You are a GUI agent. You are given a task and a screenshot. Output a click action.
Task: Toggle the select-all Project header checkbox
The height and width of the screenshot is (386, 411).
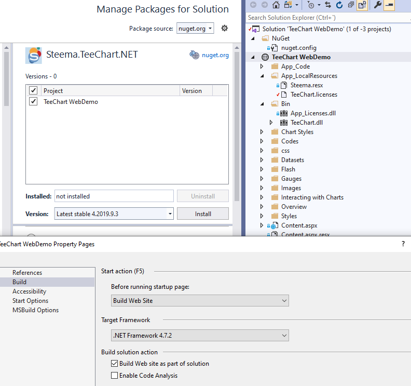(33, 90)
